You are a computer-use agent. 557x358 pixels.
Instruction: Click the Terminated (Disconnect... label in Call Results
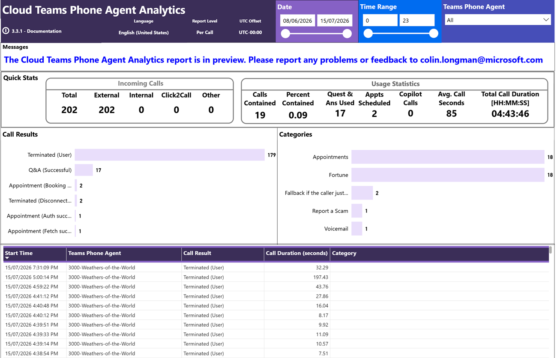click(x=40, y=201)
